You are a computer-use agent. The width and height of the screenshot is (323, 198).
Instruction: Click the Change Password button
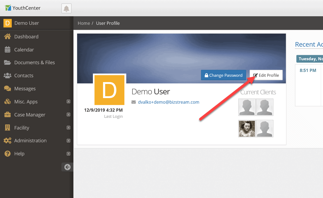pyautogui.click(x=223, y=75)
